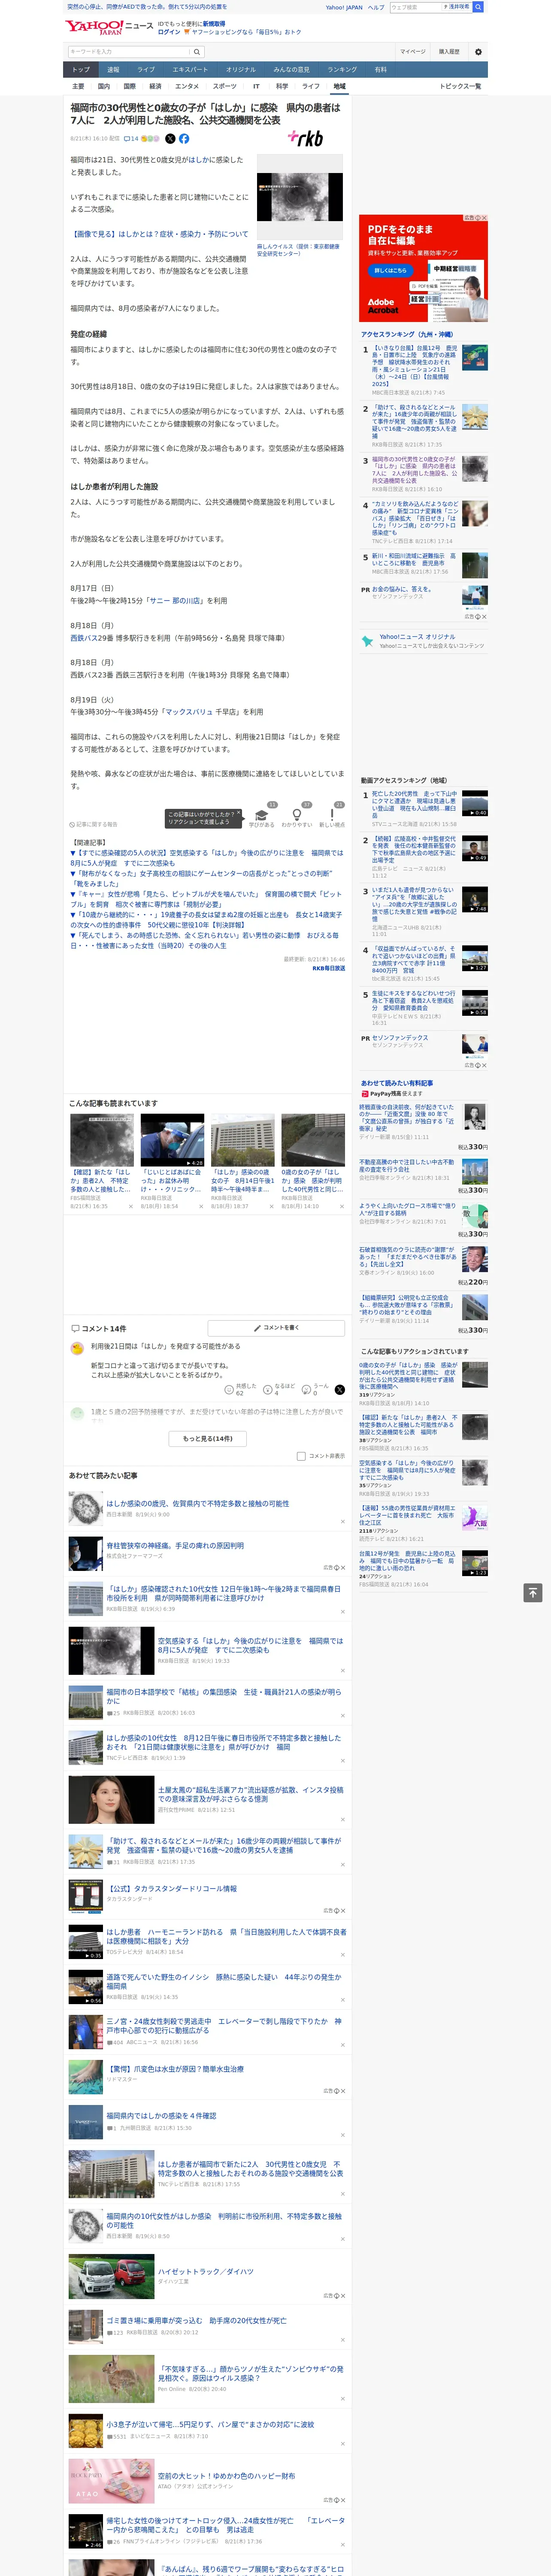
Task: Open the 有料 tab
Action: tap(380, 70)
